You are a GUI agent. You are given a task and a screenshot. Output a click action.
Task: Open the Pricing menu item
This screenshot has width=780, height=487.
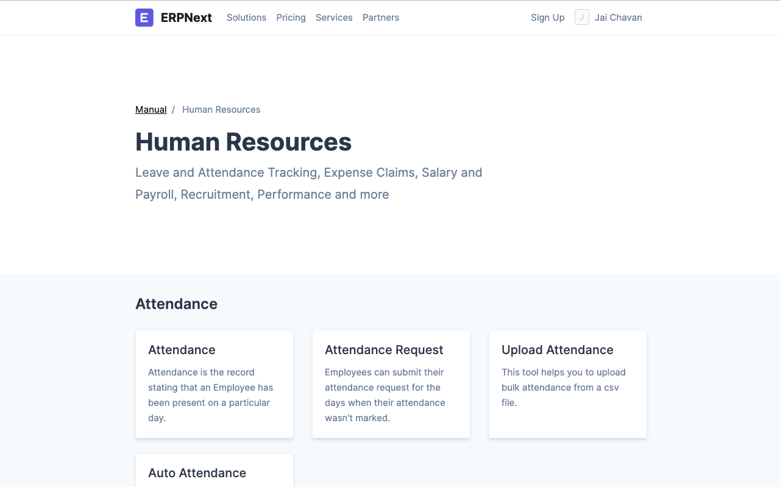tap(291, 18)
